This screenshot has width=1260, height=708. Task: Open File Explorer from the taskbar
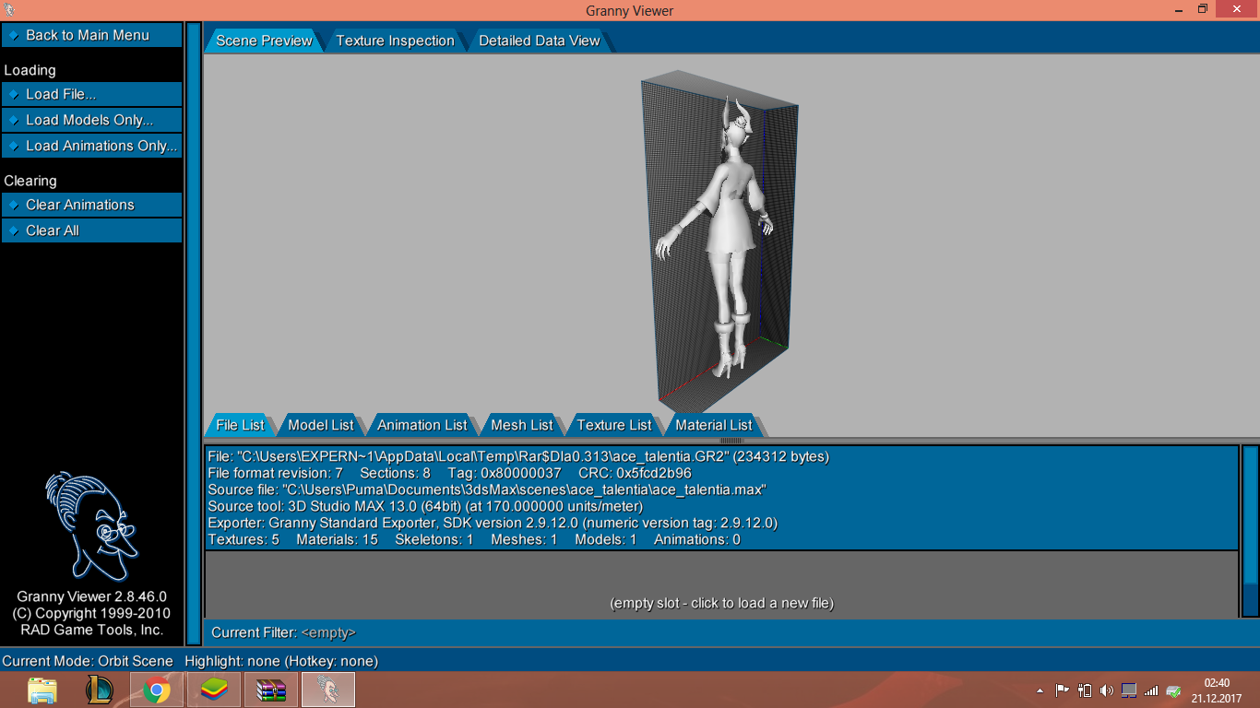[42, 690]
